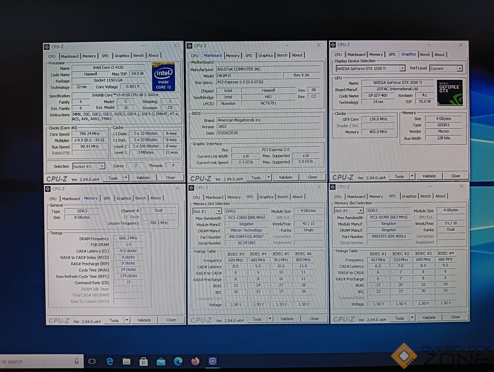Click DRAM Frequency value 666.3 MHz
This screenshot has width=494, height=372.
(128, 238)
